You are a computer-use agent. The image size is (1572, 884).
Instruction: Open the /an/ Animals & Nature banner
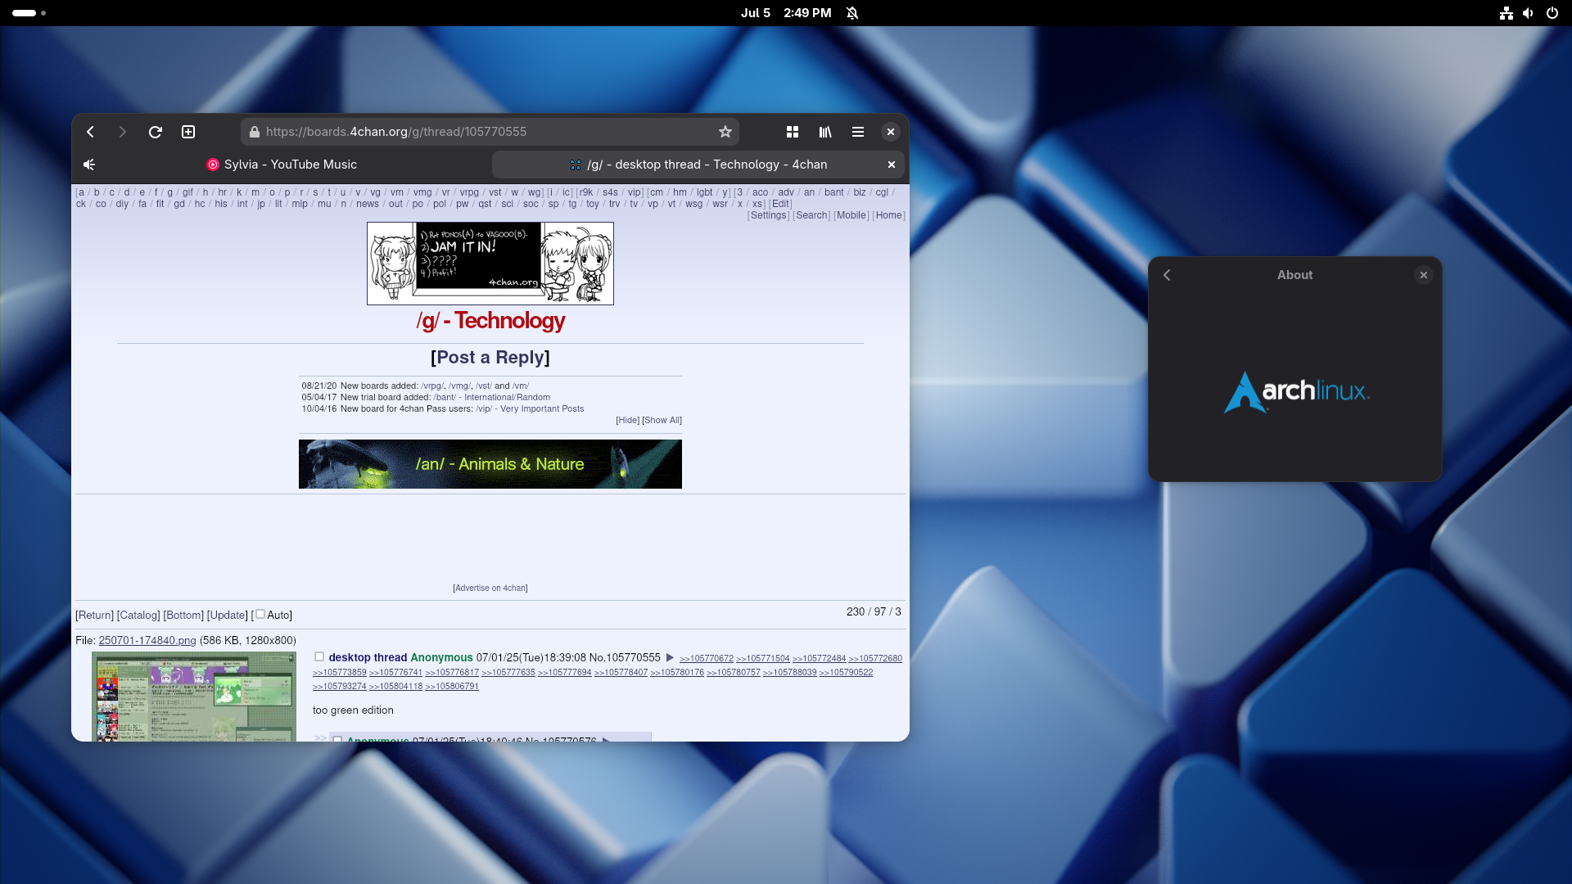pos(490,464)
